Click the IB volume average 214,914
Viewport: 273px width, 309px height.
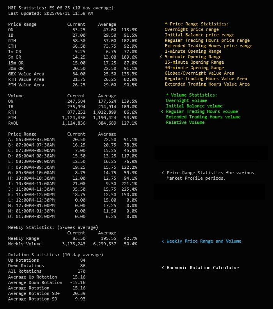[x=107, y=107]
